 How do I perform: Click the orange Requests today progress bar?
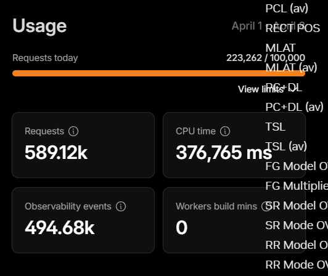[158, 73]
